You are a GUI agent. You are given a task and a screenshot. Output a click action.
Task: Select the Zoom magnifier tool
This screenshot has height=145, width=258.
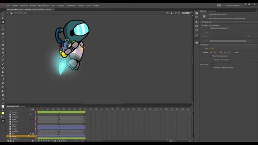(x=3, y=99)
